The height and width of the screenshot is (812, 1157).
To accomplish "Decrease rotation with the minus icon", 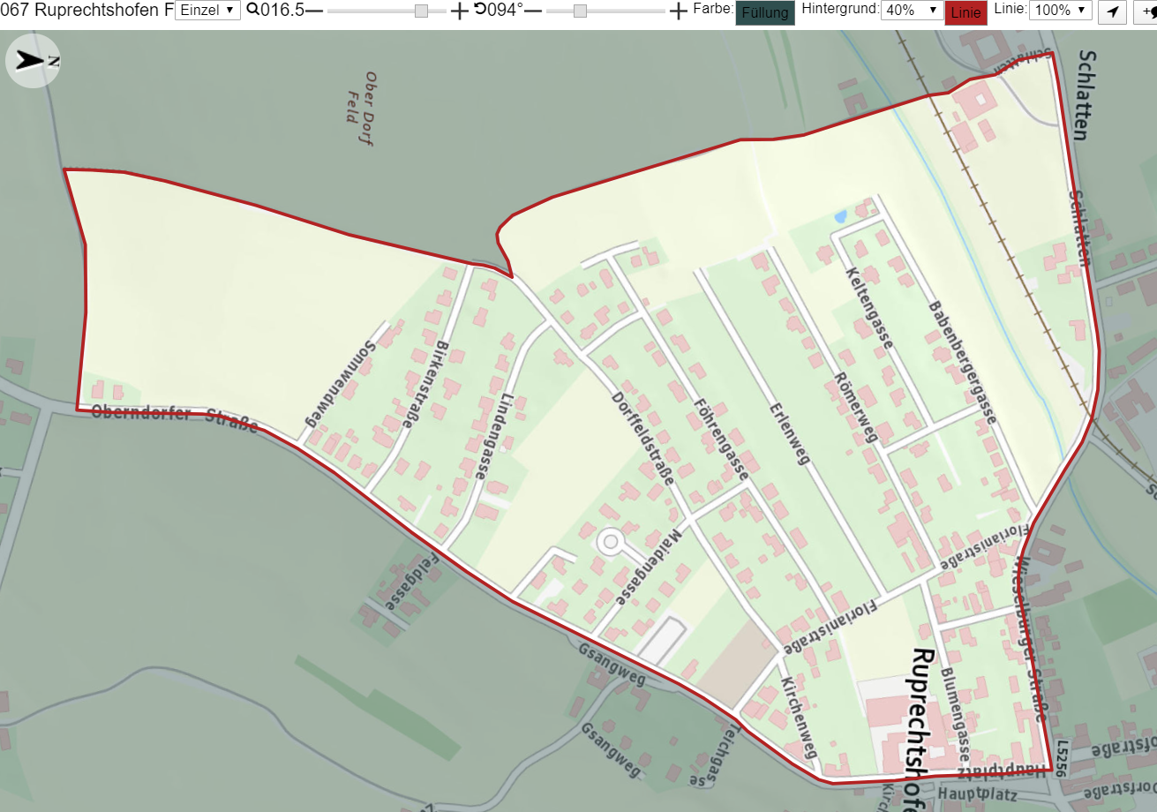I will coord(533,11).
